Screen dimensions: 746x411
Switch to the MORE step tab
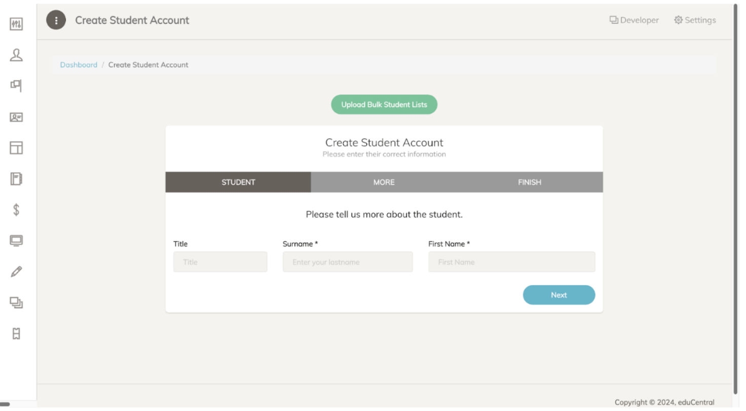(x=384, y=182)
